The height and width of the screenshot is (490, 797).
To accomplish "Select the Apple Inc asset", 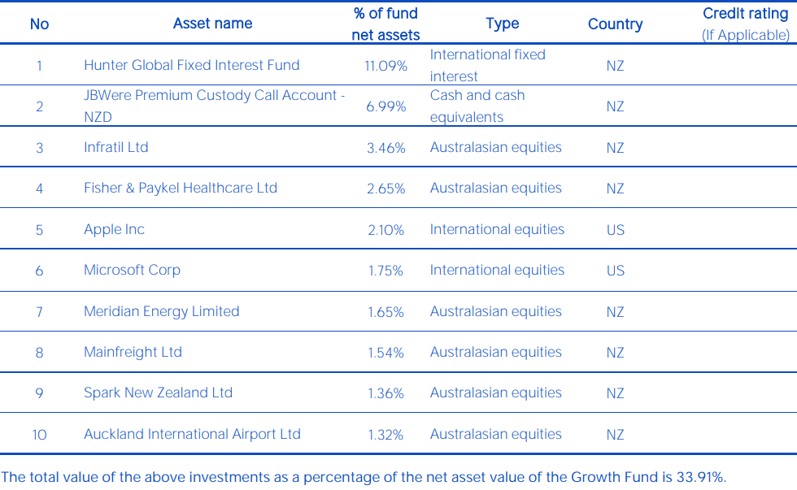I will [x=114, y=230].
